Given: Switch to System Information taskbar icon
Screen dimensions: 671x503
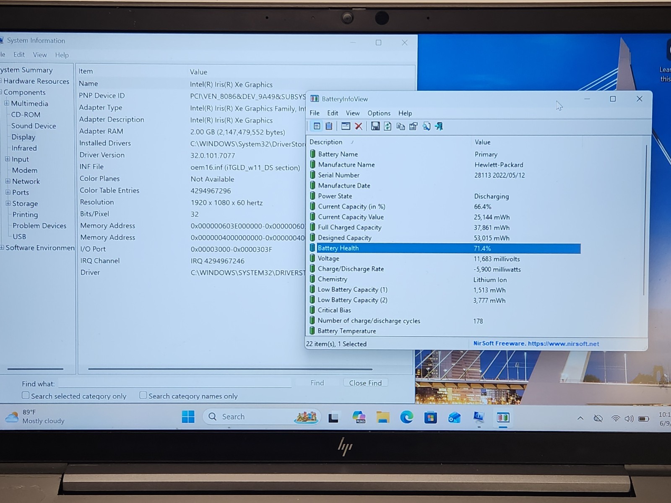Looking at the screenshot, I should [479, 417].
